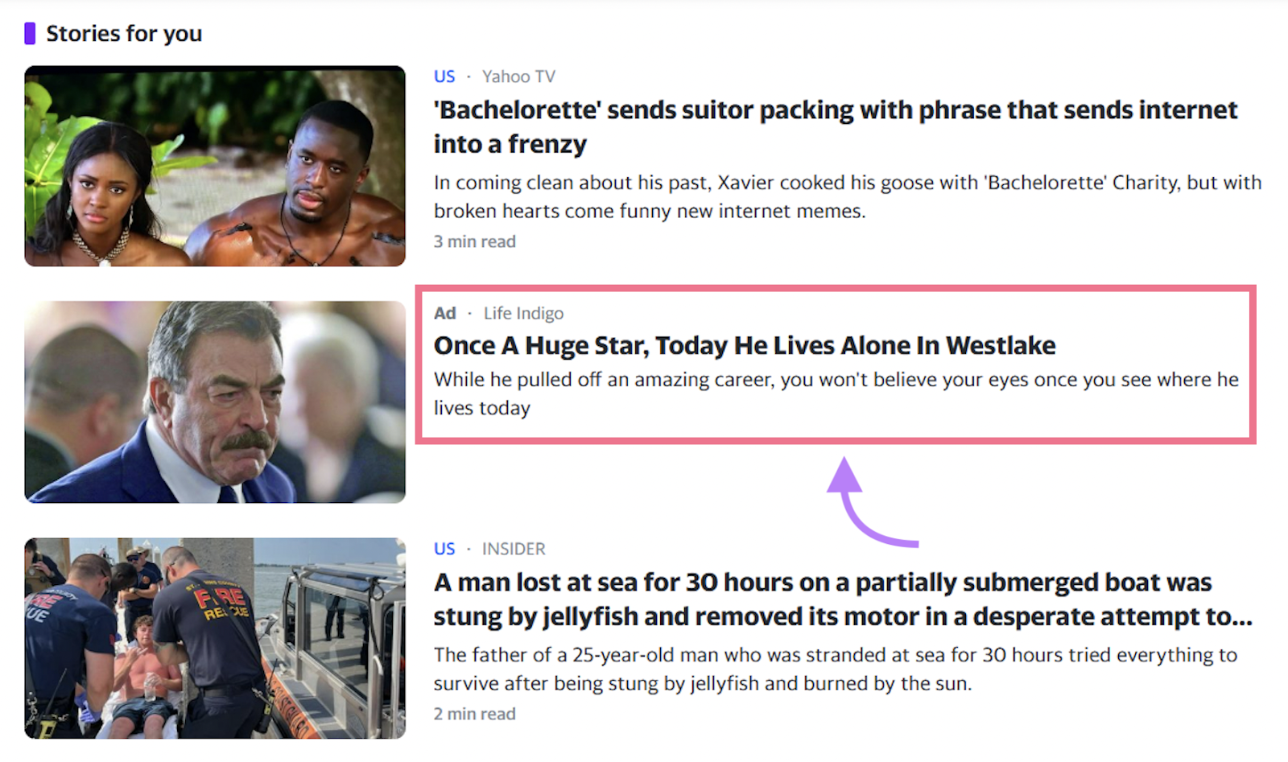Open the sponsored Life Indigo advertisement headline
Viewport: 1288px width, 762px height.
(x=745, y=344)
